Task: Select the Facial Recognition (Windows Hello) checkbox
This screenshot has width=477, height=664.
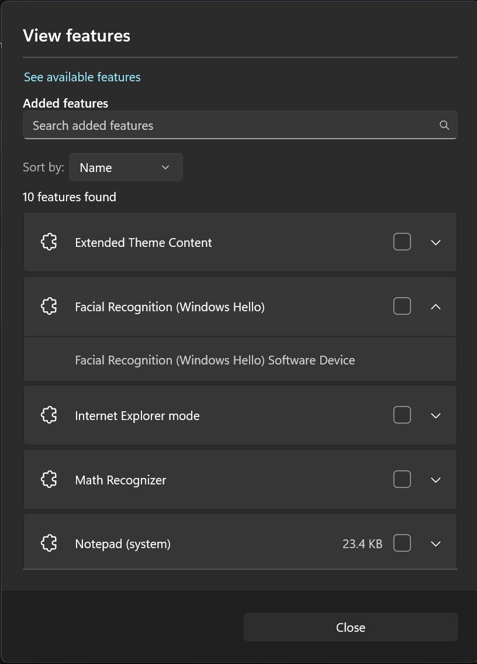Action: click(402, 305)
